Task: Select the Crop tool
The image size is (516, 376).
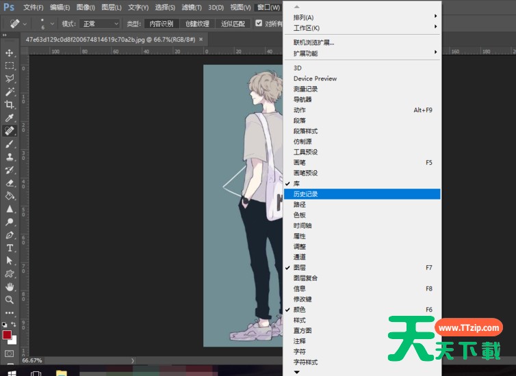Action: 10,105
